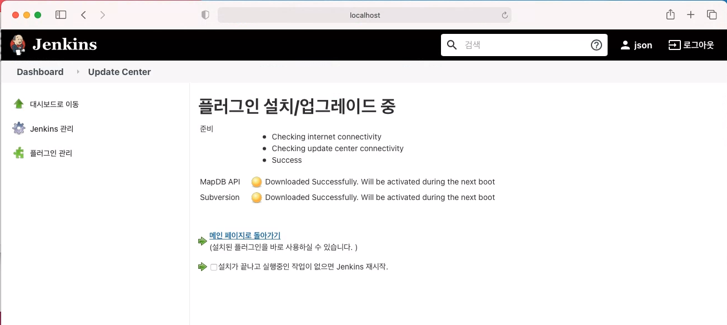
Task: Click the Jenkins wordmark in header
Action: point(64,45)
